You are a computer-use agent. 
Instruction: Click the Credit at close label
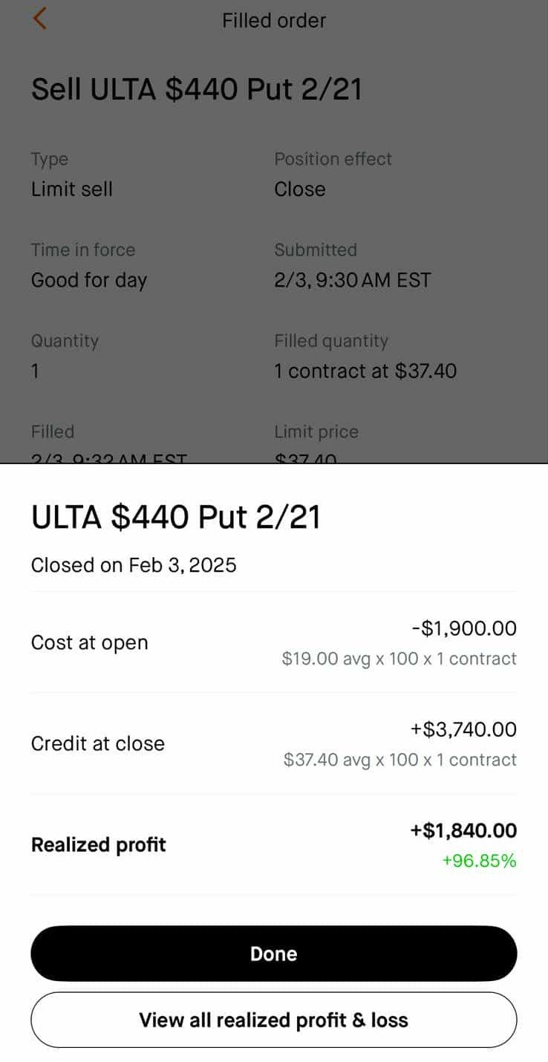[x=97, y=743]
